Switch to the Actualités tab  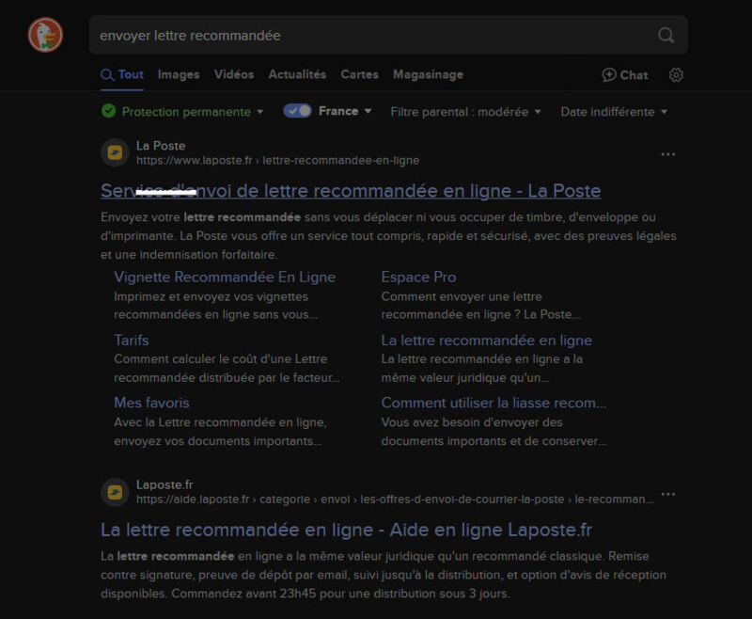coord(297,74)
